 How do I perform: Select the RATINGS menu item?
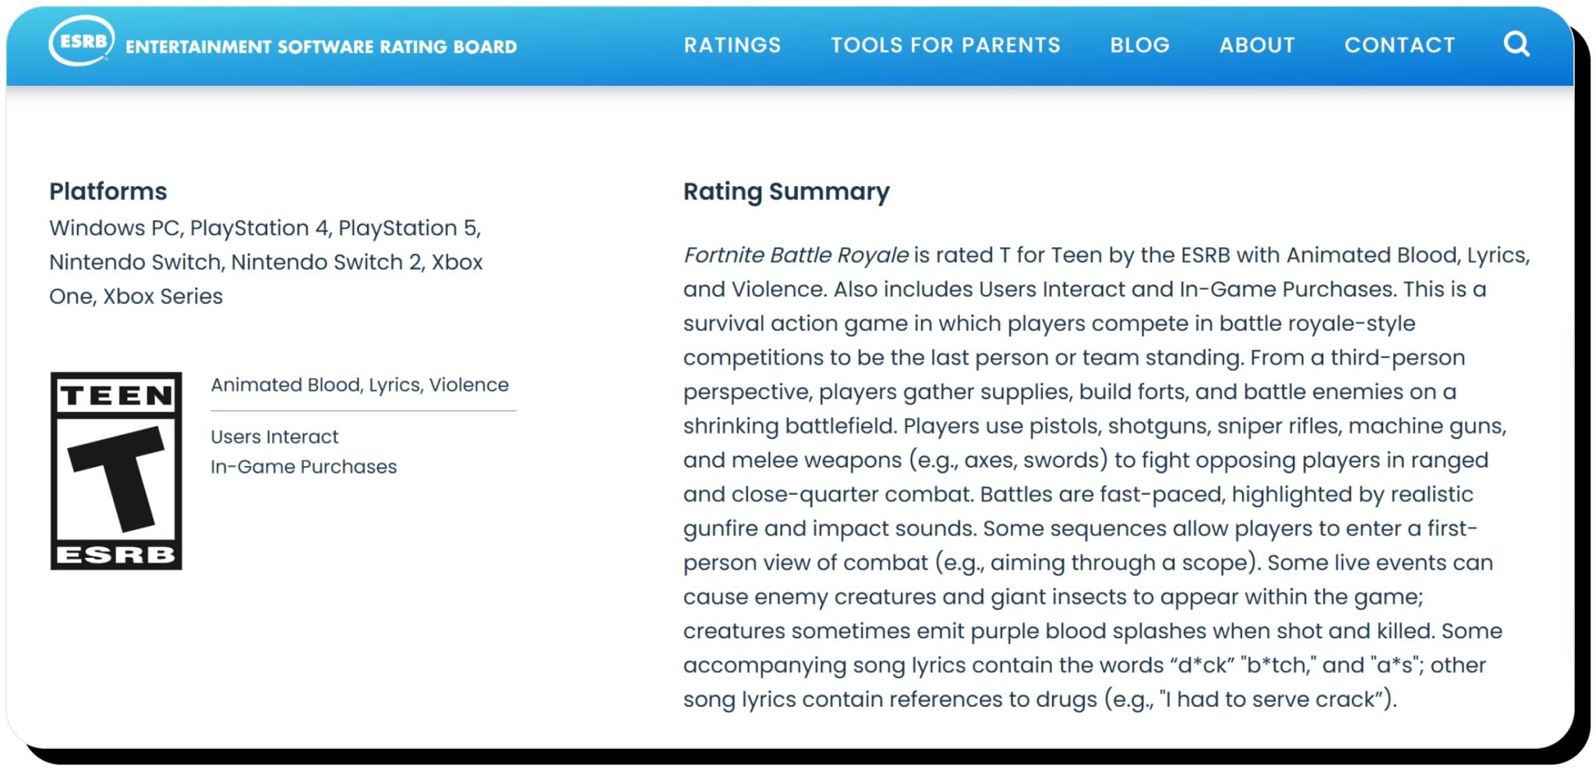point(732,45)
